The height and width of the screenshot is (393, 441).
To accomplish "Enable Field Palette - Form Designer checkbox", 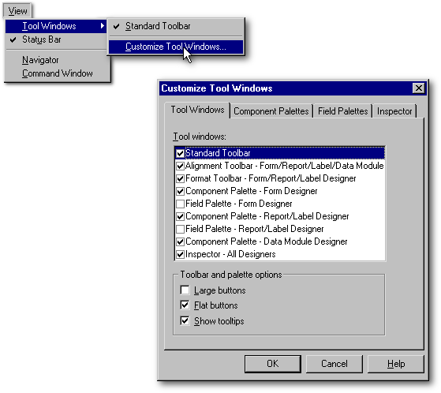I will (x=181, y=204).
